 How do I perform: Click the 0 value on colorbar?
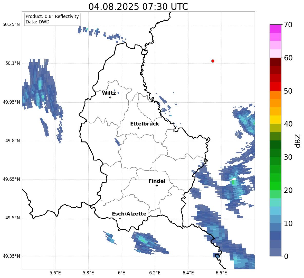click(286, 256)
